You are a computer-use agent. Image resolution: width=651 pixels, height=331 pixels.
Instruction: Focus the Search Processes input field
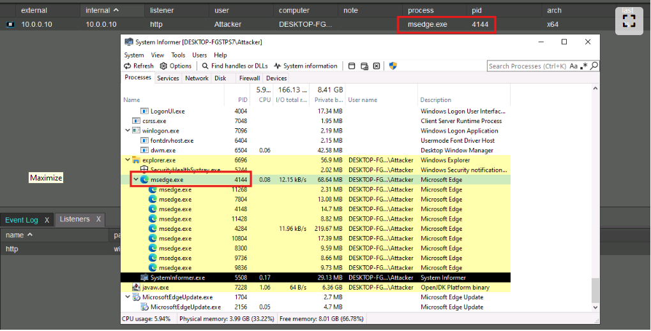(527, 66)
